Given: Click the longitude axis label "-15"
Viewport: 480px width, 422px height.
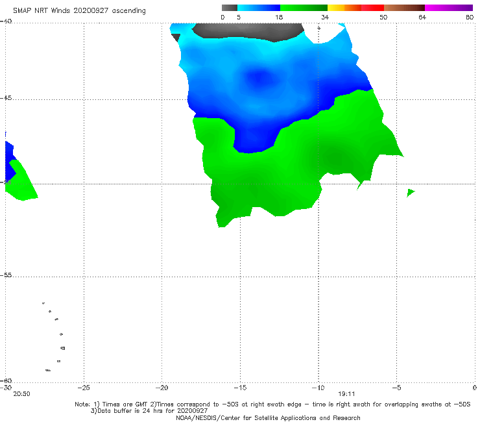Looking at the screenshot, I should pos(240,388).
